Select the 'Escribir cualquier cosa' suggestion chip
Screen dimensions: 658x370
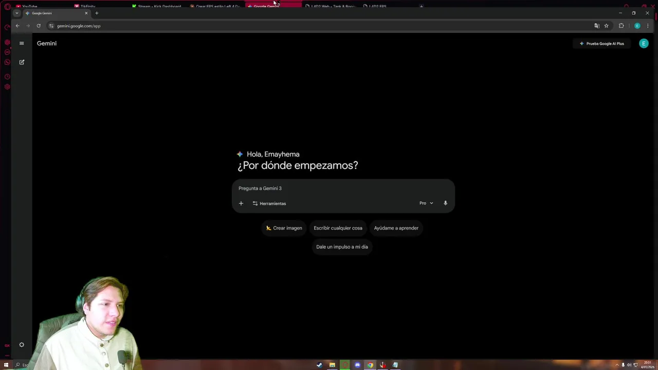[338, 228]
